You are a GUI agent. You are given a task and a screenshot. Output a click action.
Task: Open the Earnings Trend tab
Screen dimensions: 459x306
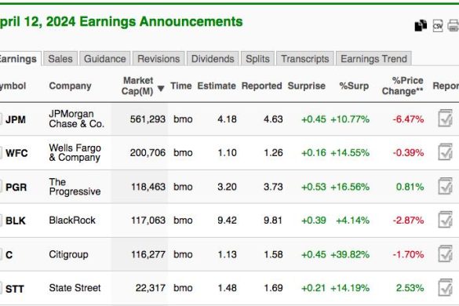[x=373, y=59]
